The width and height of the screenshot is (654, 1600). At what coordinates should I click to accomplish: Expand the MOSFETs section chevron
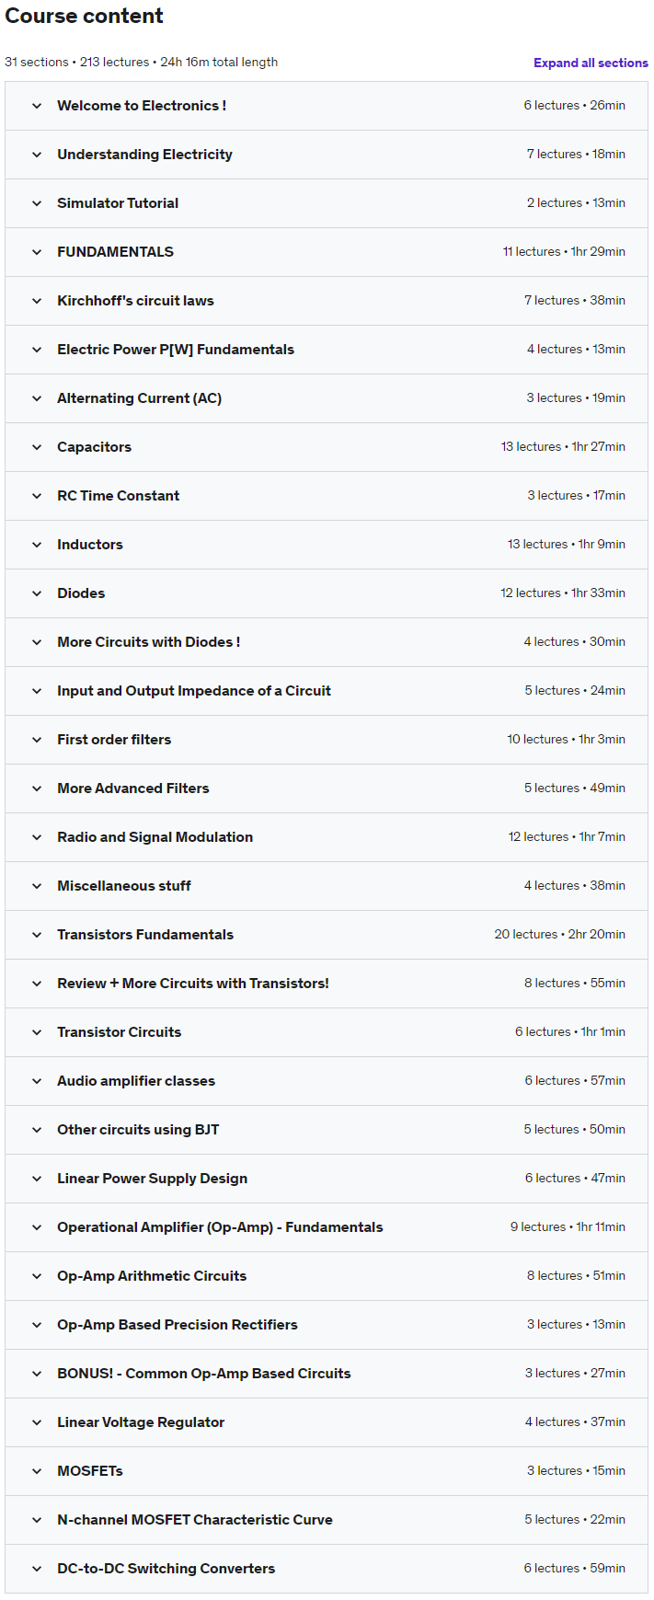37,1471
